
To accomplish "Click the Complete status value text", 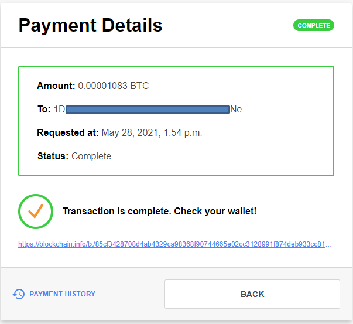I will 91,156.
